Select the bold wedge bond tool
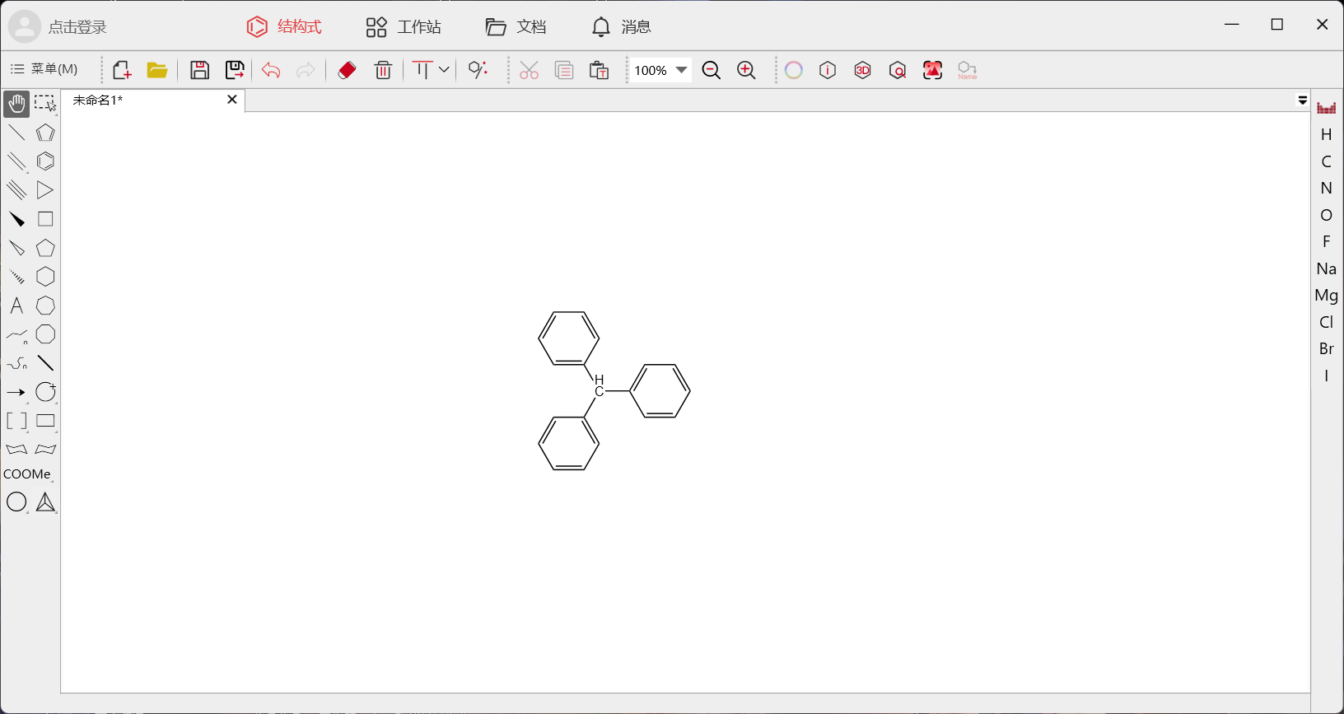1344x714 pixels. click(x=16, y=219)
